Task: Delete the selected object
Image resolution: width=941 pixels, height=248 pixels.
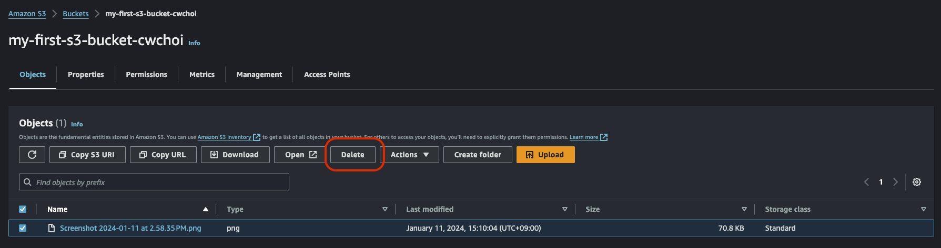Action: pyautogui.click(x=353, y=155)
